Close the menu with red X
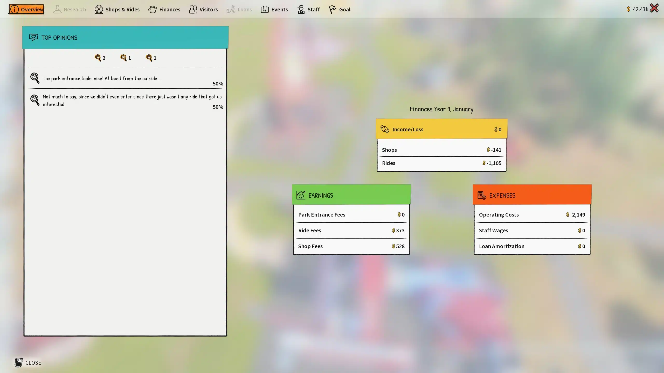The width and height of the screenshot is (664, 373). pyautogui.click(x=654, y=8)
